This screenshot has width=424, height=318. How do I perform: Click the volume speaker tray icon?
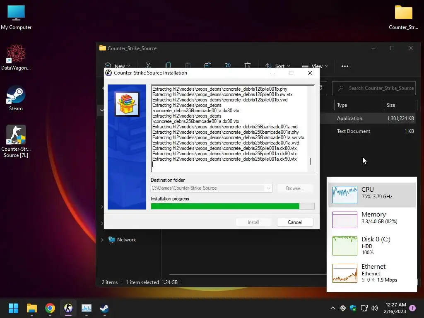(x=374, y=308)
